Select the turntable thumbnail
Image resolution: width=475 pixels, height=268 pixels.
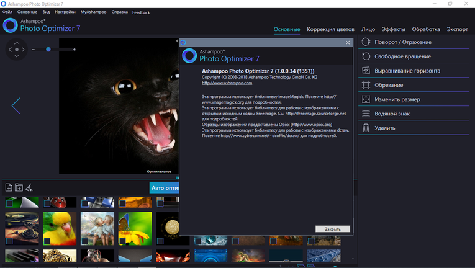tap(22, 228)
